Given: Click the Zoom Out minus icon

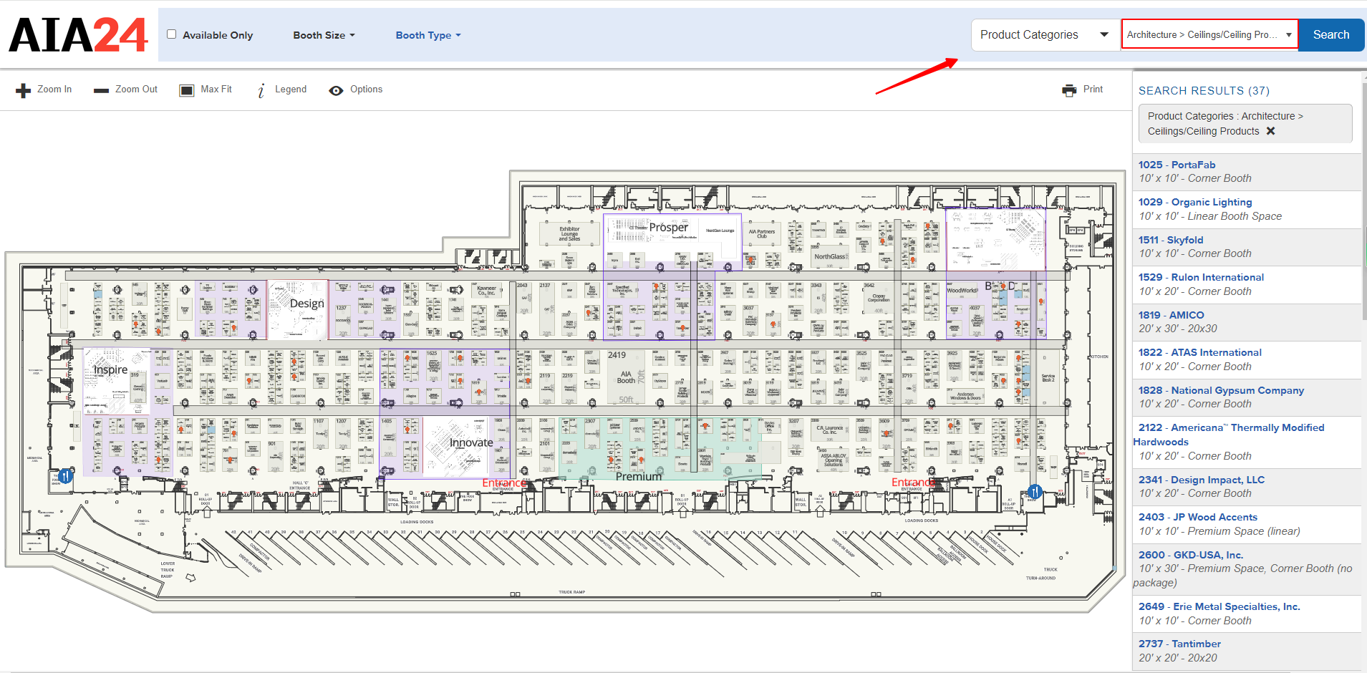Looking at the screenshot, I should (x=101, y=90).
